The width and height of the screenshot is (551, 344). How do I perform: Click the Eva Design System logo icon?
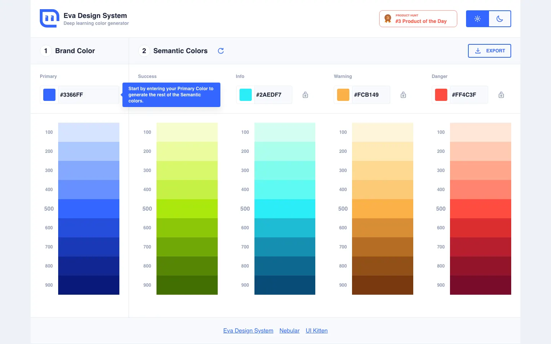[49, 18]
